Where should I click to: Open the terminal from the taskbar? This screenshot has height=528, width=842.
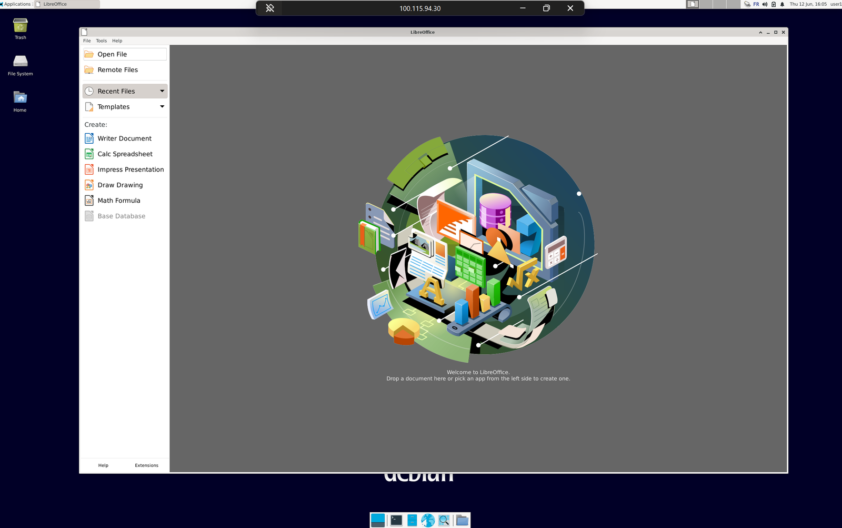point(396,520)
